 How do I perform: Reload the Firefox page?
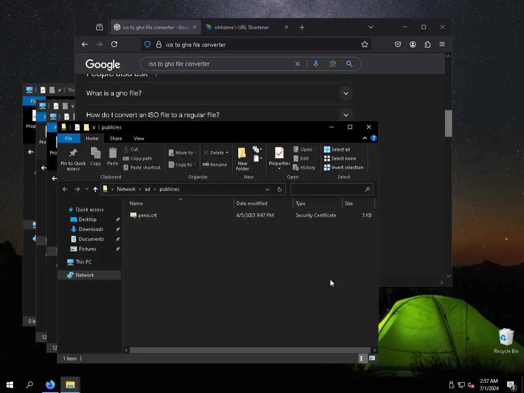[x=114, y=44]
